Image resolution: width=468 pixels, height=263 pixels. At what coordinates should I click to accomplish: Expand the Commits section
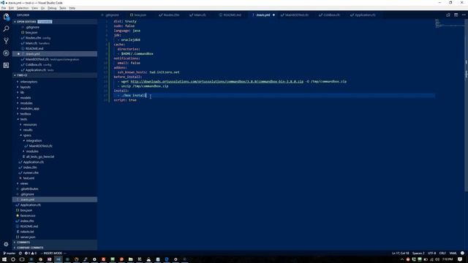[55, 242]
